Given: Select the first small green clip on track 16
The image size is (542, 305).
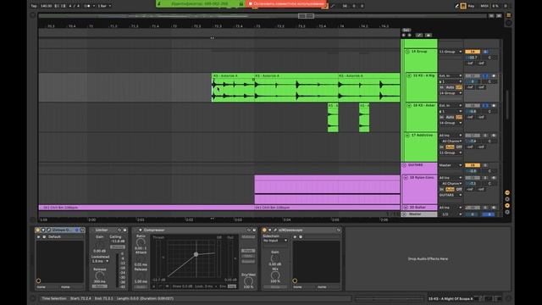Looking at the screenshot, I should point(333,118).
